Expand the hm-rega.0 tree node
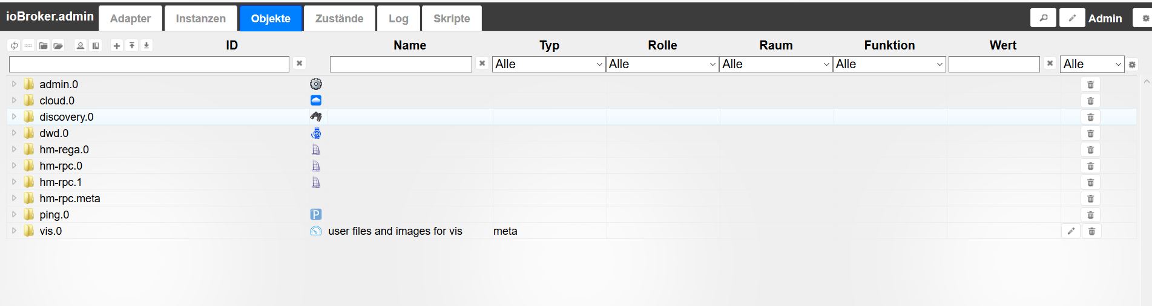 tap(14, 149)
